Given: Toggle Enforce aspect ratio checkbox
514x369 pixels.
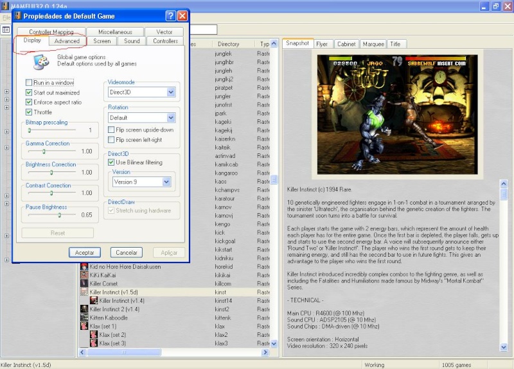Looking at the screenshot, I should click(x=29, y=102).
